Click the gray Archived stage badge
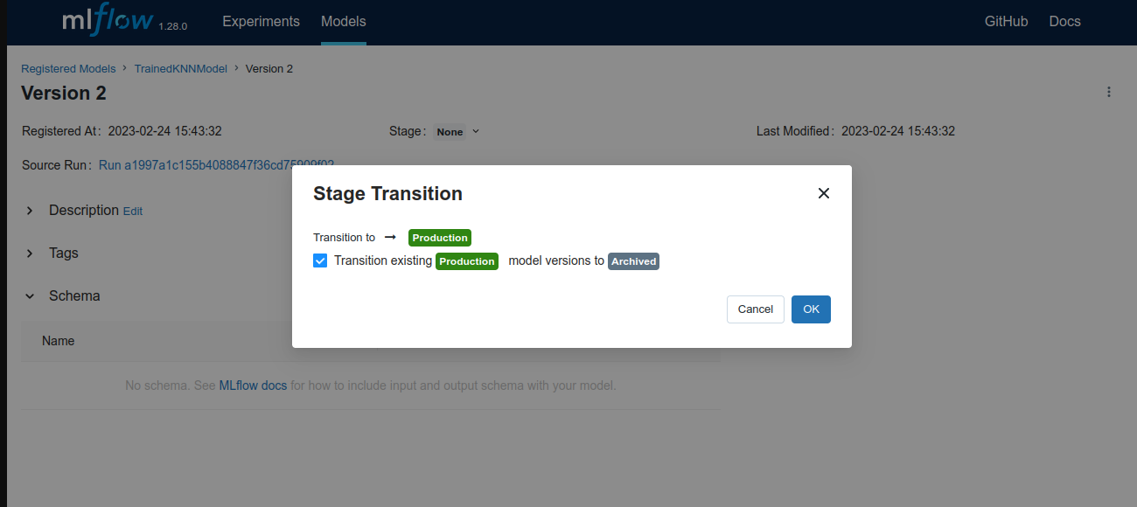Image resolution: width=1137 pixels, height=507 pixels. [633, 260]
